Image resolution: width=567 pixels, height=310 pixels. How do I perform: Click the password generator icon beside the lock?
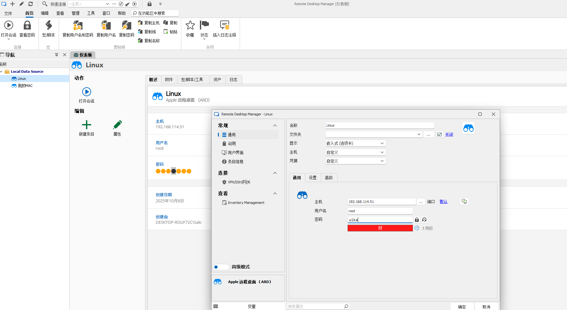coord(425,220)
